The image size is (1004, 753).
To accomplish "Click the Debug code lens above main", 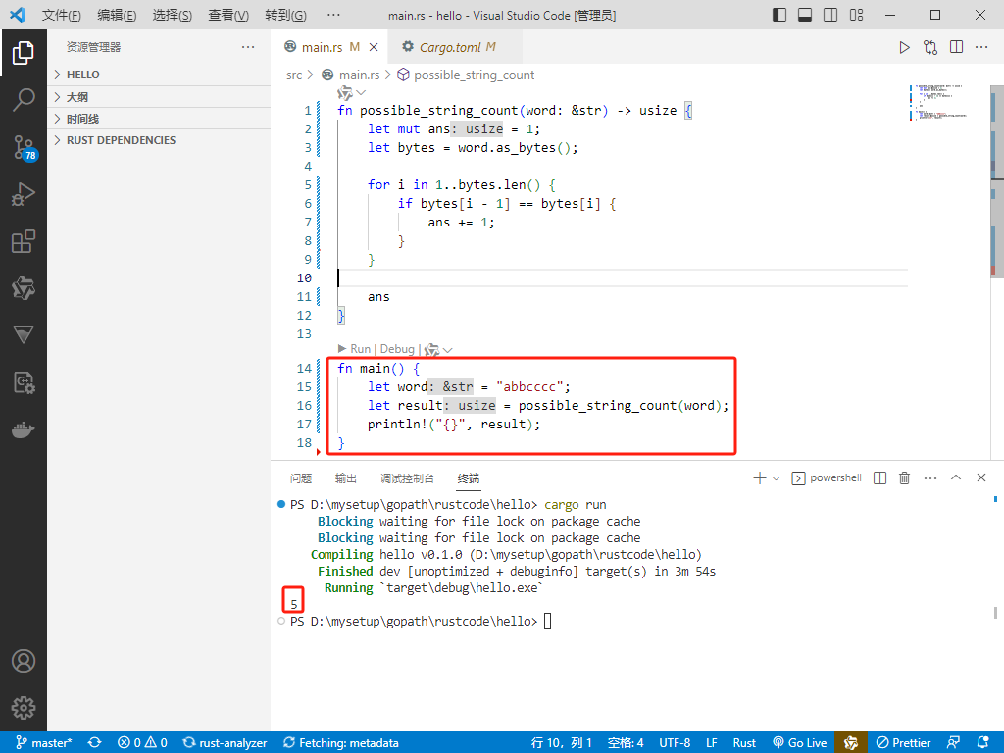I will pyautogui.click(x=397, y=349).
